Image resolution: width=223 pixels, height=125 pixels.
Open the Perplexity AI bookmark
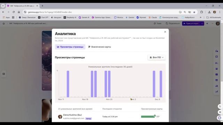70,17
